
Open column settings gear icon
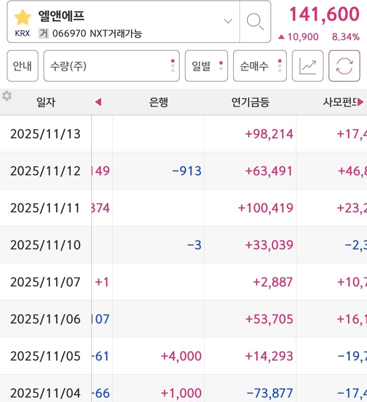pyautogui.click(x=7, y=96)
